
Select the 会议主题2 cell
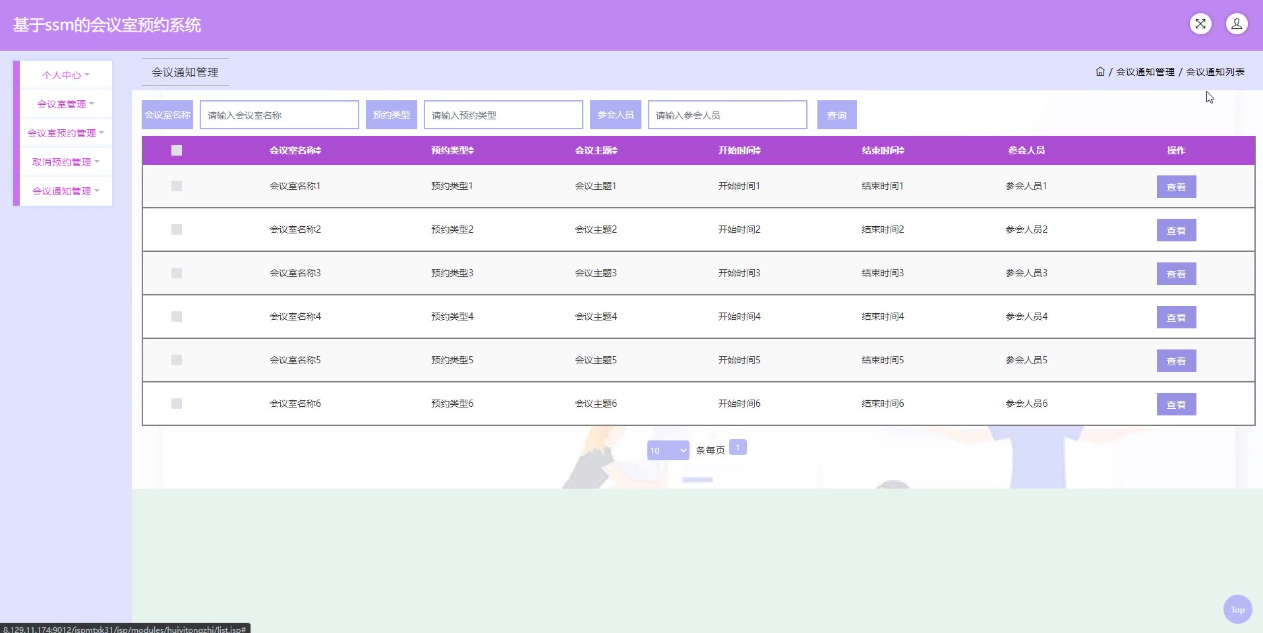[596, 229]
